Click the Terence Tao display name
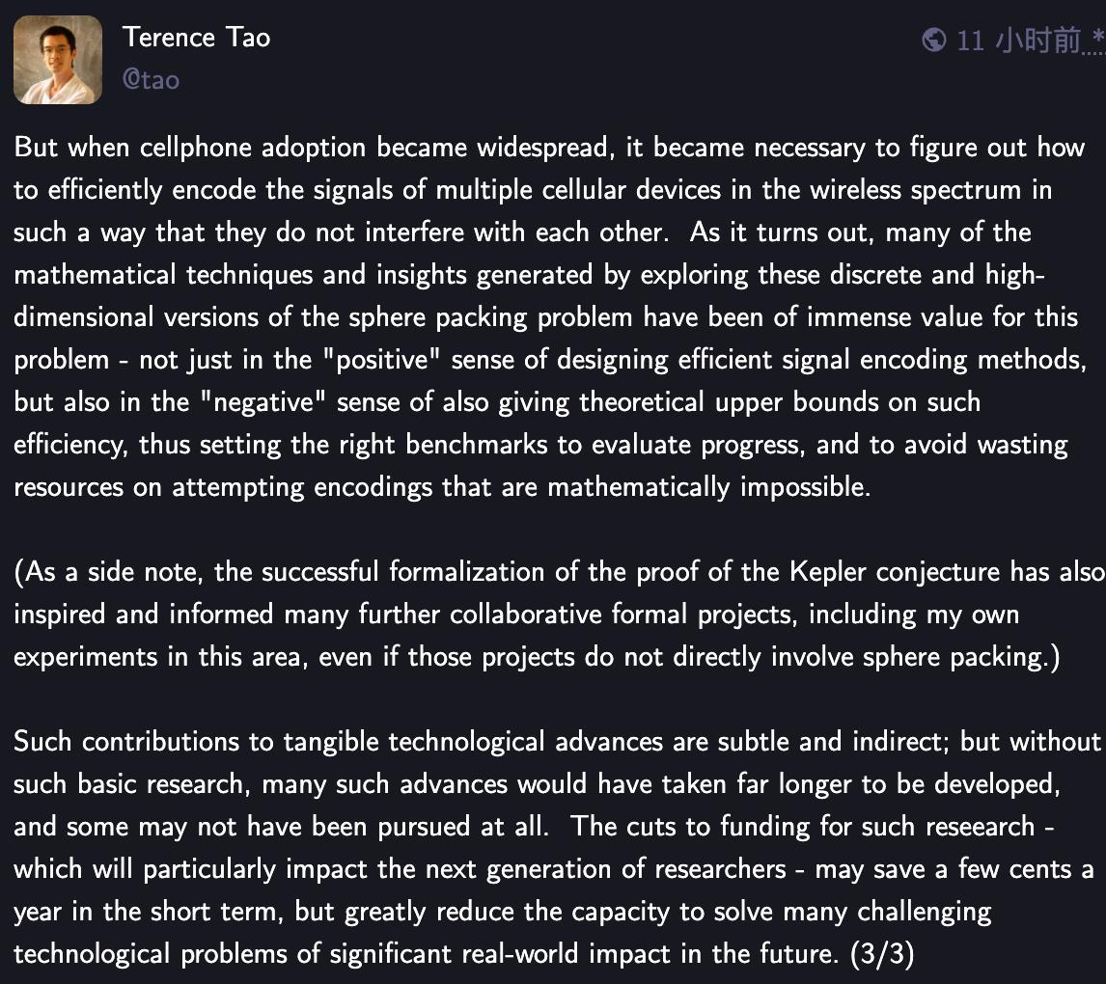Screen dimensions: 1106x984 [196, 38]
